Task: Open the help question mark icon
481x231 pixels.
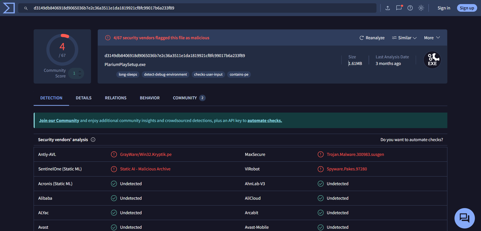Action: point(410,8)
